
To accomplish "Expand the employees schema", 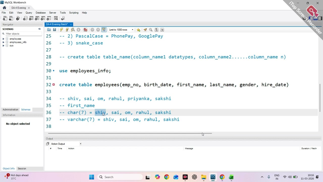I will click(4, 39).
